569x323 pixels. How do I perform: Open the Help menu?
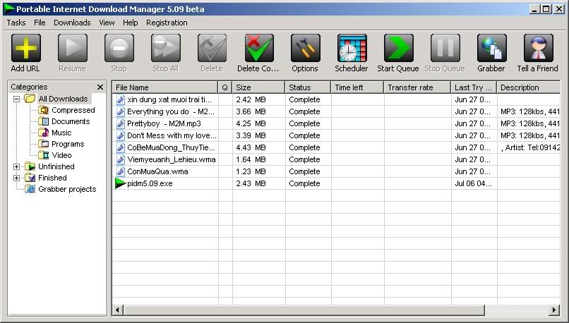(131, 23)
